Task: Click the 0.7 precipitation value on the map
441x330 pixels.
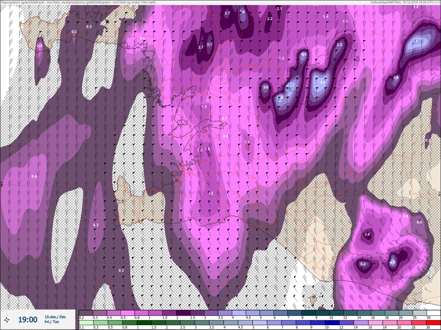Action: pos(224,118)
